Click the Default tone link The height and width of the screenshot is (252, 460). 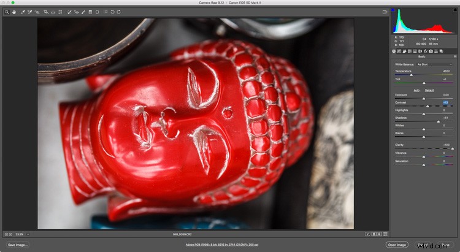click(429, 90)
